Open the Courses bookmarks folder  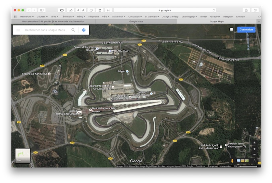pyautogui.click(x=42, y=17)
